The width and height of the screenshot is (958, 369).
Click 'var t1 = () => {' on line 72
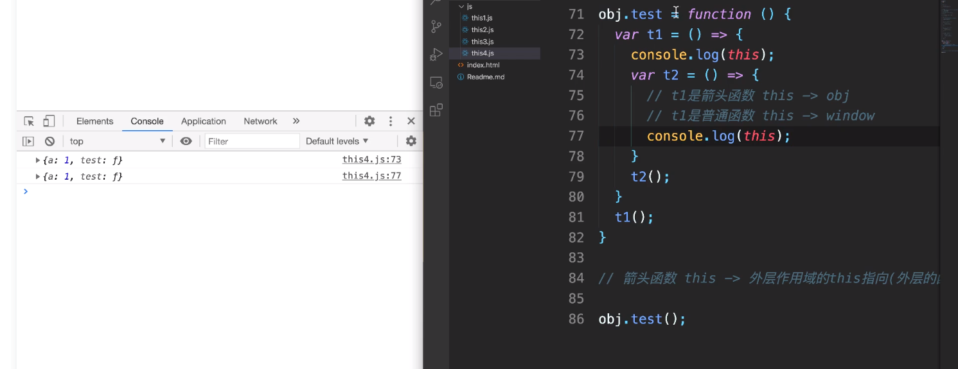(679, 34)
